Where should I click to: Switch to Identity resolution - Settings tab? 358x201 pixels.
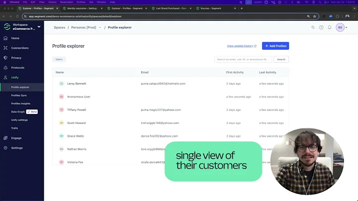coord(82,8)
